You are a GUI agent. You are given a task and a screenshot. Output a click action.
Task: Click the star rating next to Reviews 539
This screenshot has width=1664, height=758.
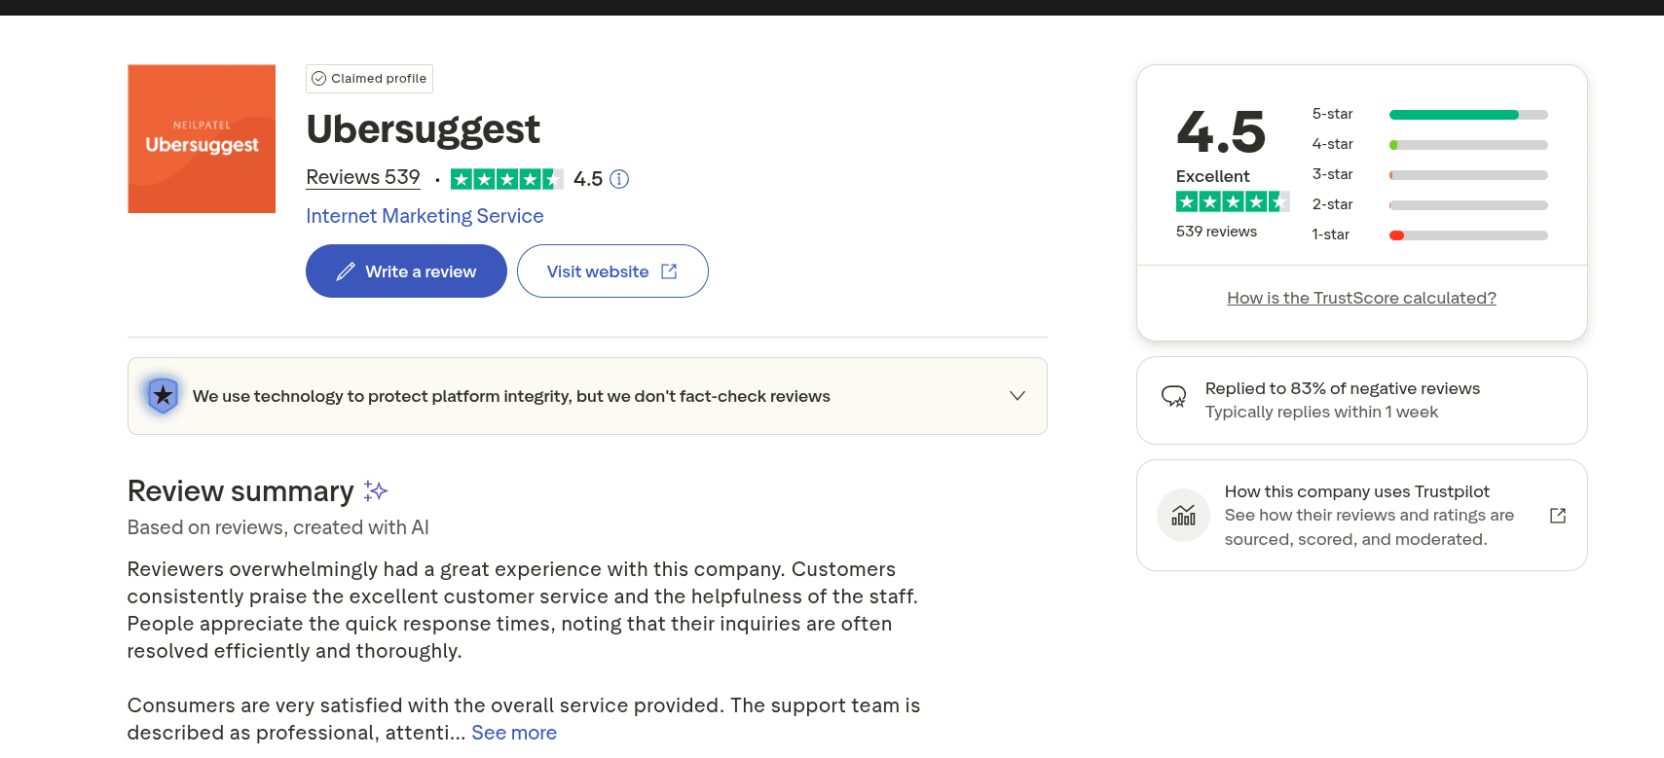pos(506,179)
